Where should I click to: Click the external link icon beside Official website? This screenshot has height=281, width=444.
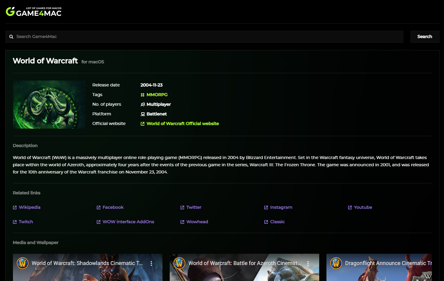pos(143,123)
